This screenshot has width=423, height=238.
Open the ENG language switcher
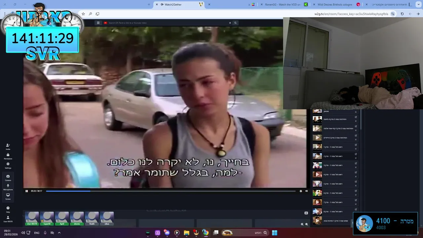click(37, 233)
